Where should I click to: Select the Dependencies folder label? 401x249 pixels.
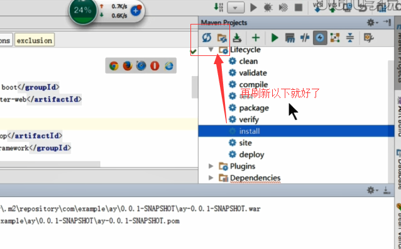click(255, 178)
